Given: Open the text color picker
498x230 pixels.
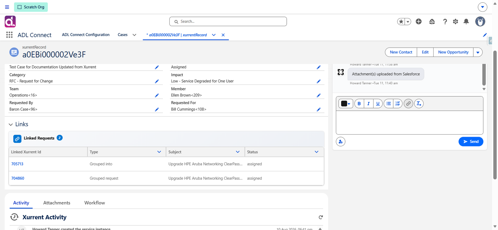Looking at the screenshot, I should (x=346, y=103).
